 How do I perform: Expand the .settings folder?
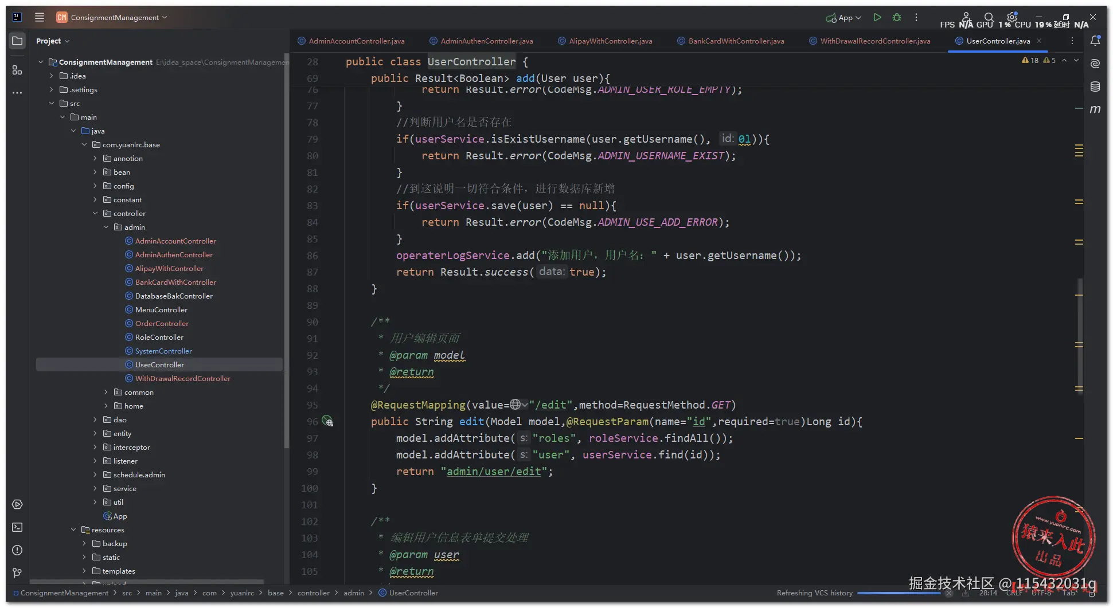[x=52, y=89]
